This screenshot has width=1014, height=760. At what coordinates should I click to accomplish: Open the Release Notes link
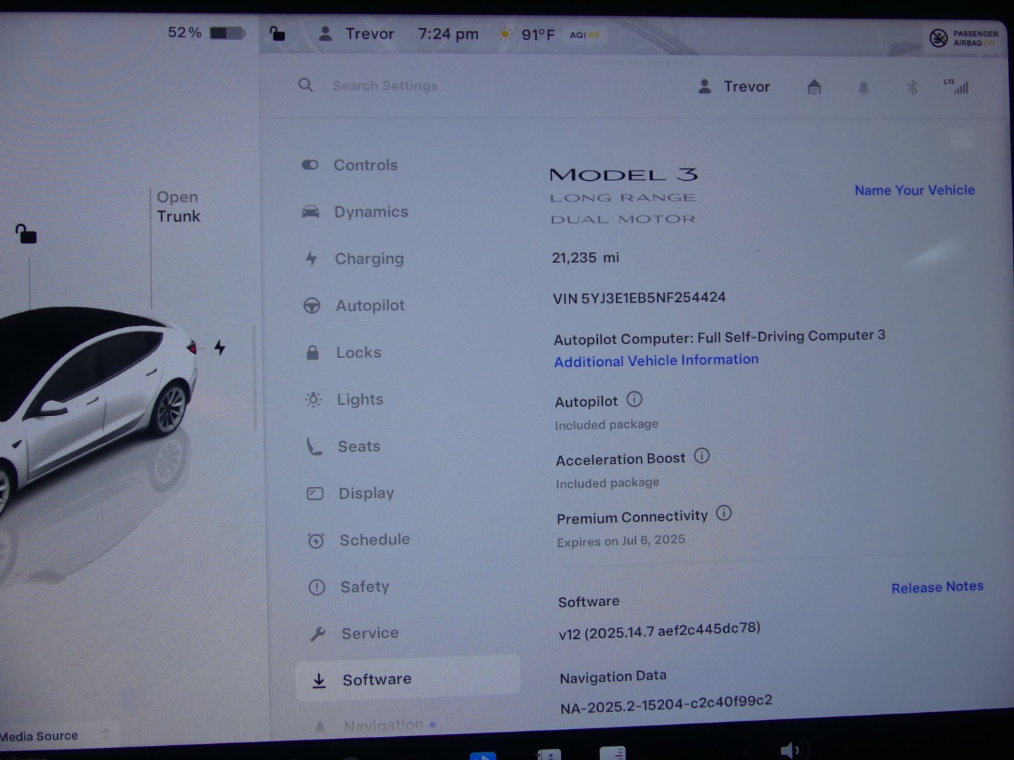(x=937, y=588)
